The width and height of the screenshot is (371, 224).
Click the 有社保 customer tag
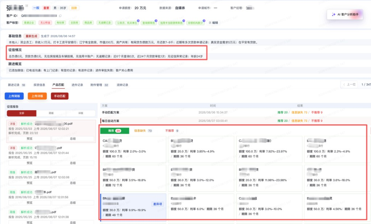click(x=61, y=23)
